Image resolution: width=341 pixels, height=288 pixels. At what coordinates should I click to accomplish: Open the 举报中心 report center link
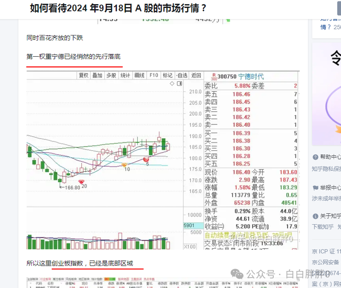331,187
